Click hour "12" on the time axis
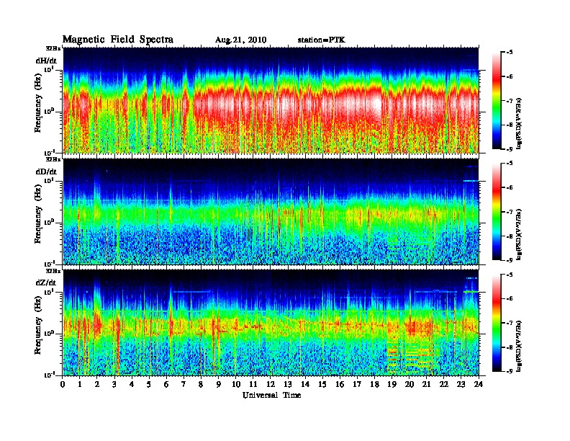The width and height of the screenshot is (570, 441). click(x=271, y=384)
